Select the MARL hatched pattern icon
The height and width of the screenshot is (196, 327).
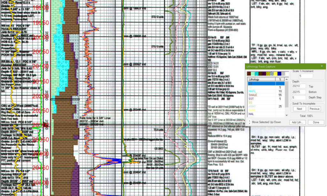point(256,74)
